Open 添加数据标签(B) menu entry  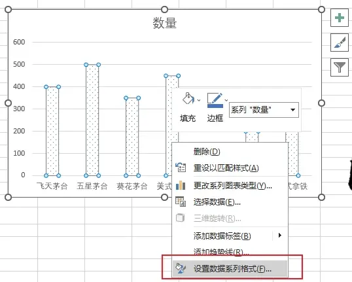click(x=230, y=236)
